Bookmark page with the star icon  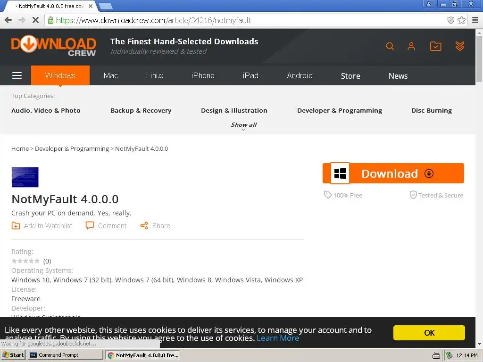(461, 20)
